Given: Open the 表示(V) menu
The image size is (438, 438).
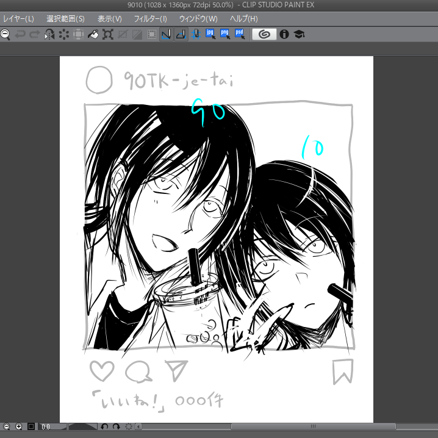Looking at the screenshot, I should tap(110, 19).
